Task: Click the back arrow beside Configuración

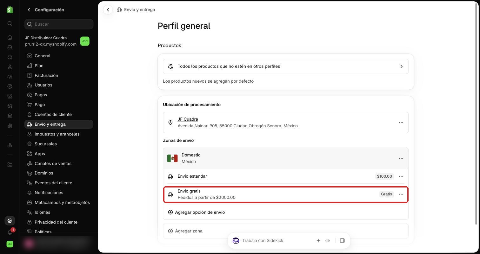Action: pos(29,10)
